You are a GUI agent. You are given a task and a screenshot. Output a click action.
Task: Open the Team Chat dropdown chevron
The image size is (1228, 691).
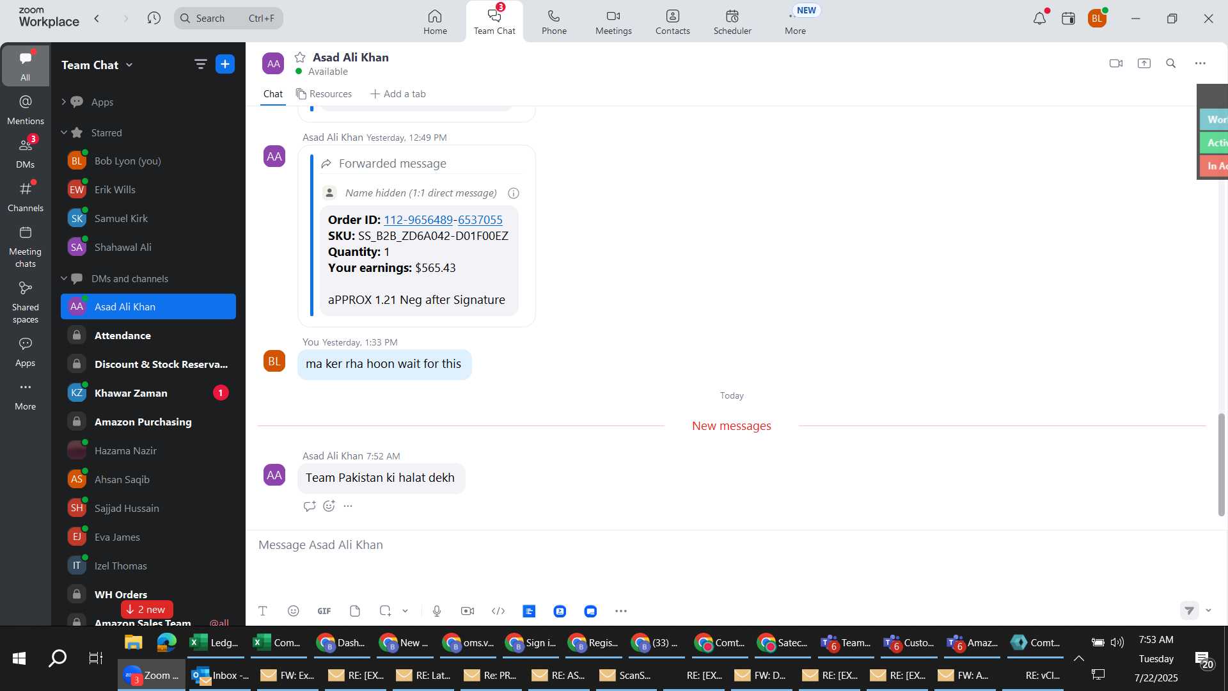point(129,65)
